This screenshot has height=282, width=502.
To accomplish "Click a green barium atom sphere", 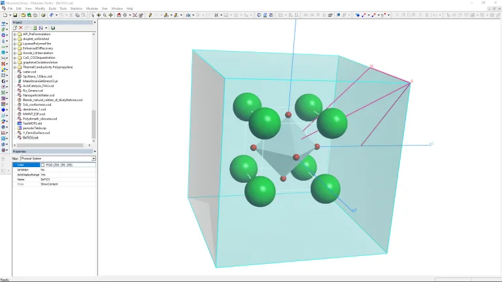I will click(x=265, y=123).
